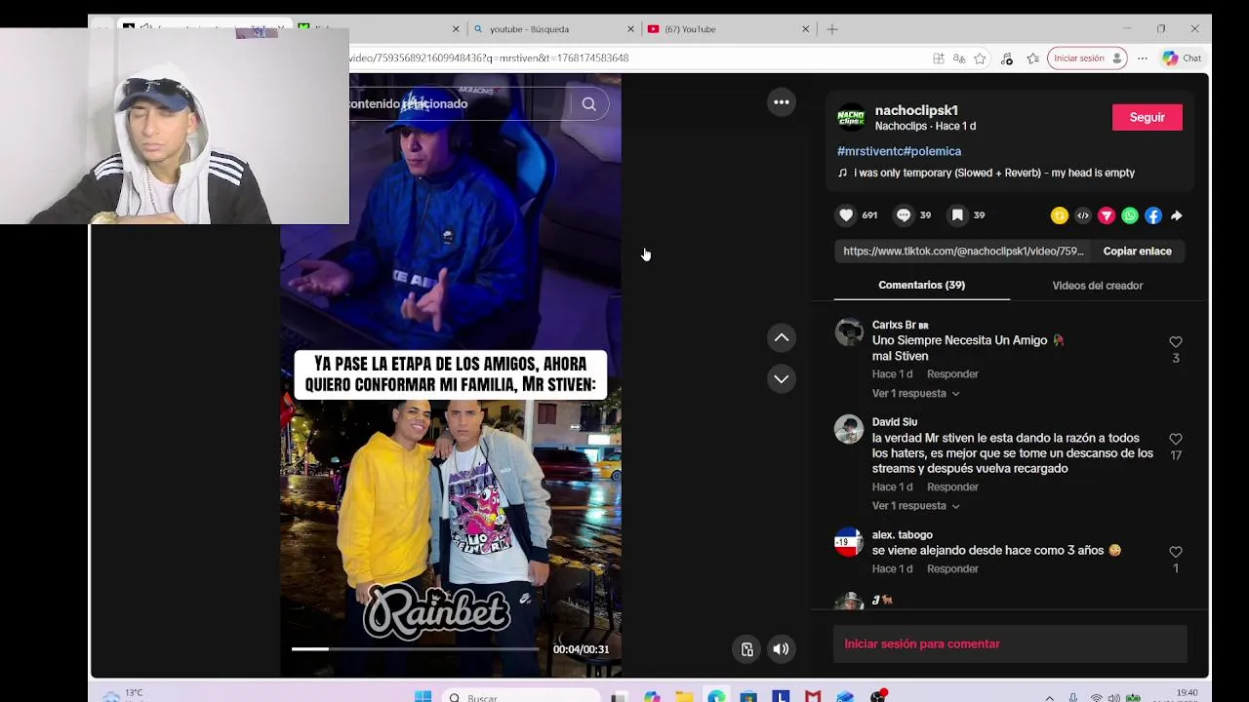Open the media control music icon in toolbar
This screenshot has height=702, width=1249.
(x=1007, y=58)
